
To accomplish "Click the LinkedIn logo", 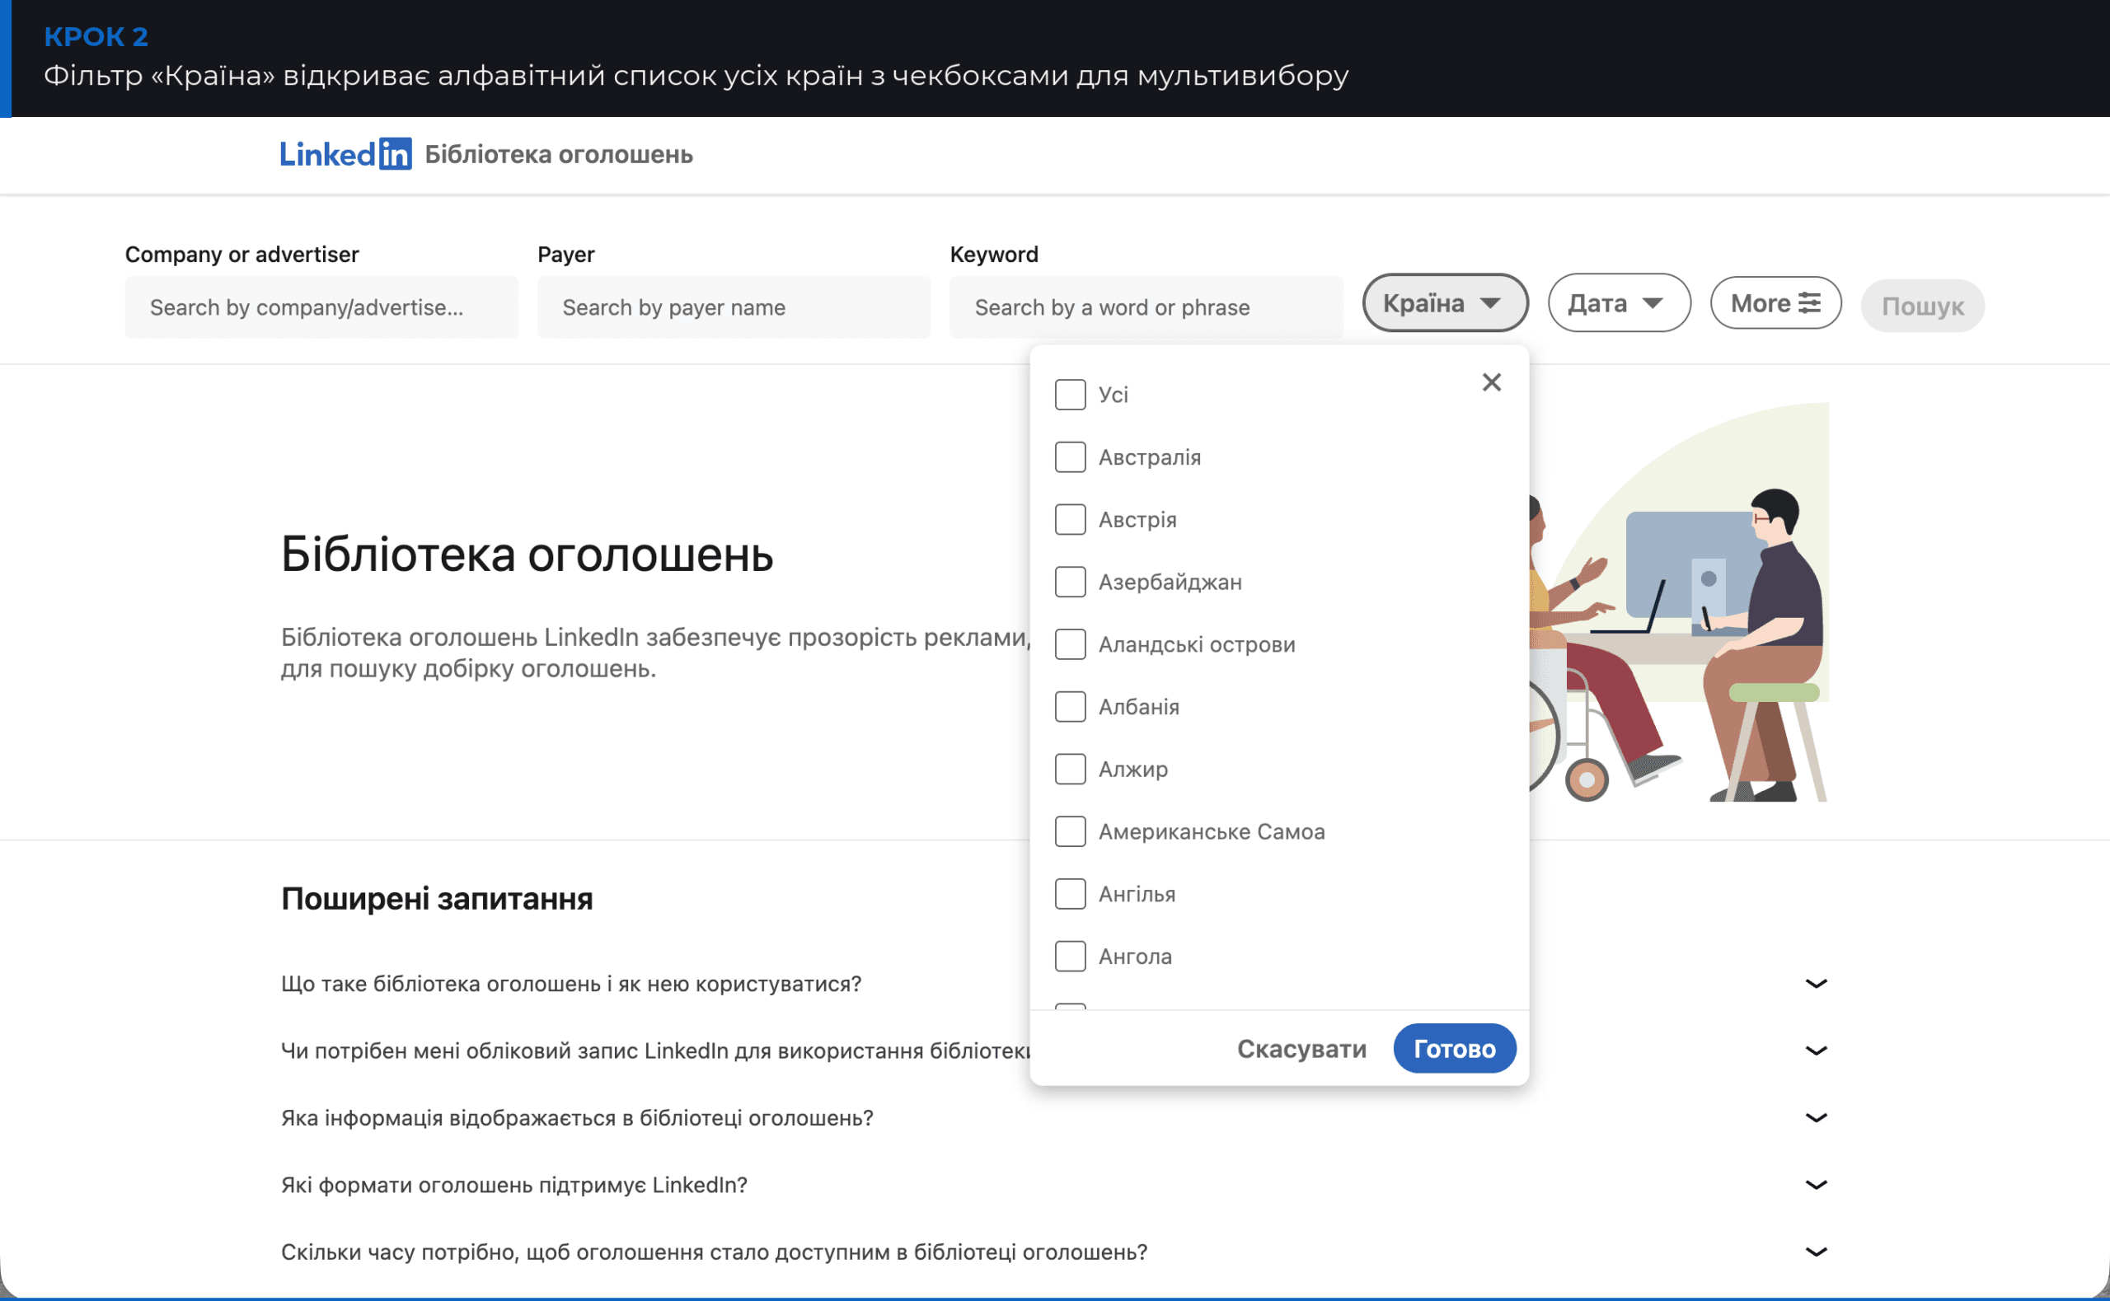I will pos(345,154).
